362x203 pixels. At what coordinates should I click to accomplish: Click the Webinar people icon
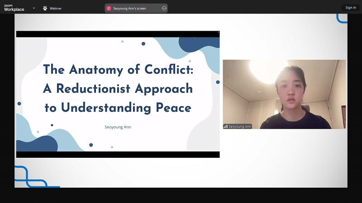(45, 8)
